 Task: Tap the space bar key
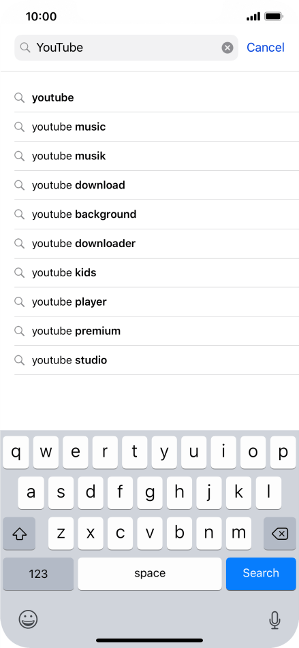pos(150,574)
